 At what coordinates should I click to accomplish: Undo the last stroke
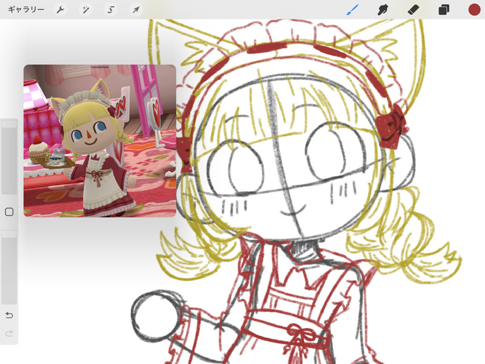9,315
